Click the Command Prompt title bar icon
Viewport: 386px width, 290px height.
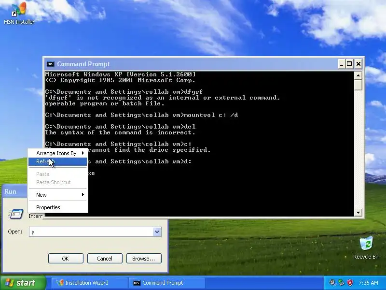51,64
